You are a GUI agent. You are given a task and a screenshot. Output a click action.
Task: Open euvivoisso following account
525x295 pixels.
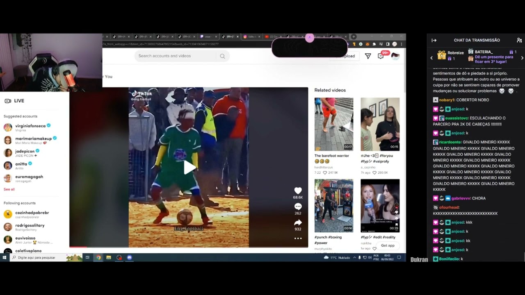[x=29, y=240]
